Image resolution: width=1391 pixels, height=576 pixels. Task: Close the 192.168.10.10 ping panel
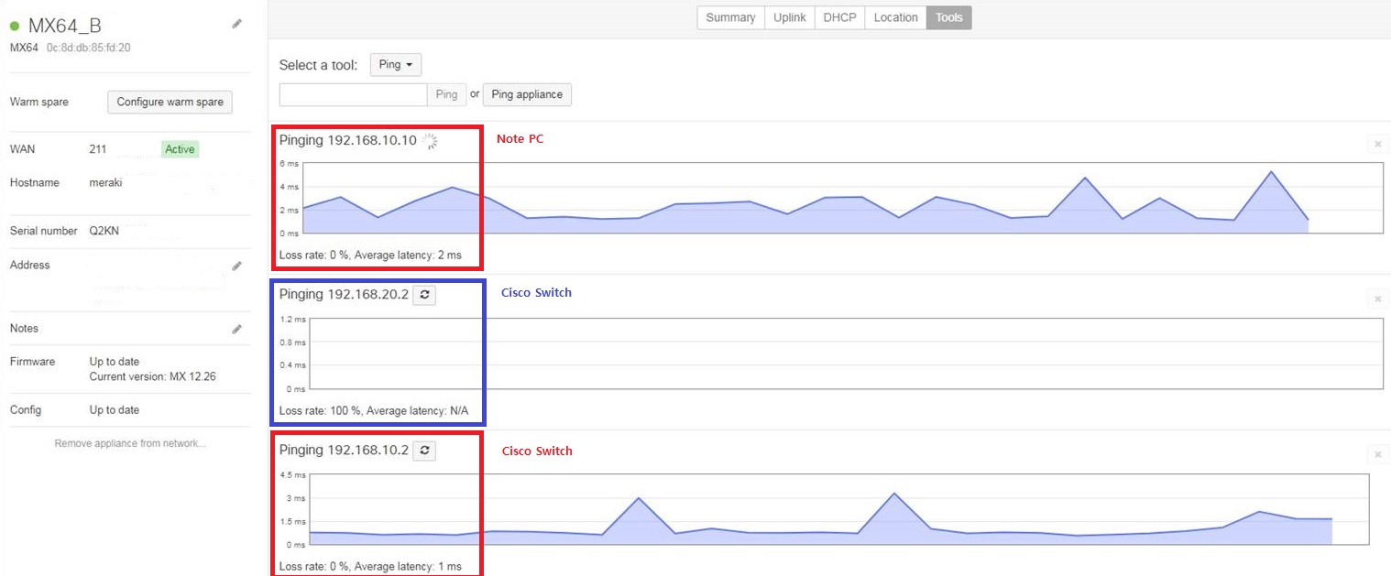pos(1377,144)
